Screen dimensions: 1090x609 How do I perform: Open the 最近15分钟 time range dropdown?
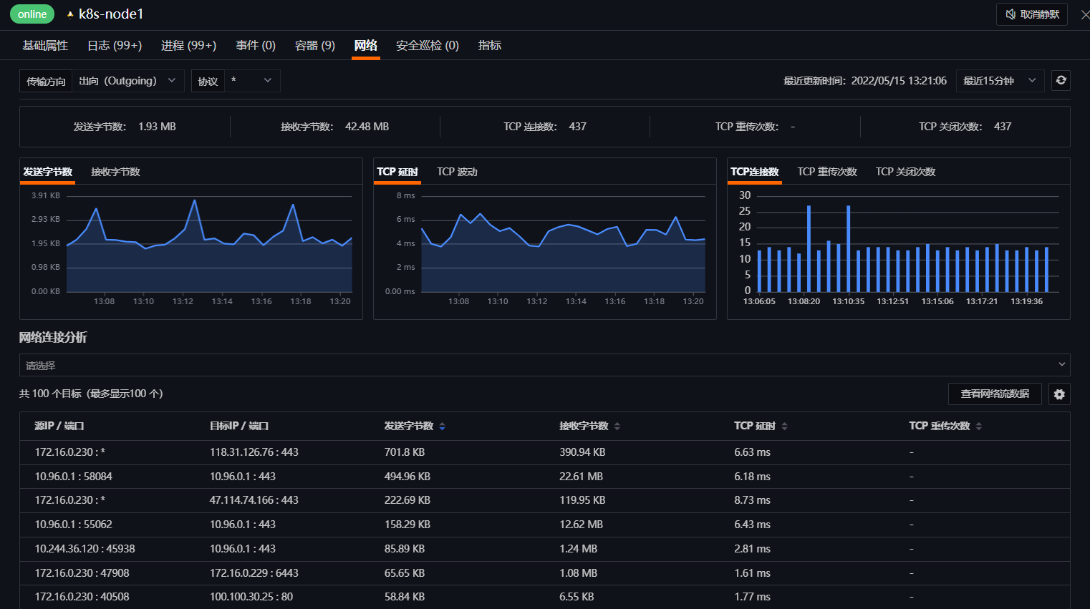1000,81
